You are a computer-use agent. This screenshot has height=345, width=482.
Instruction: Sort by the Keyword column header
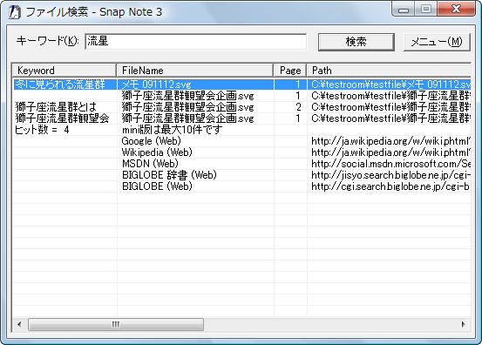point(64,71)
